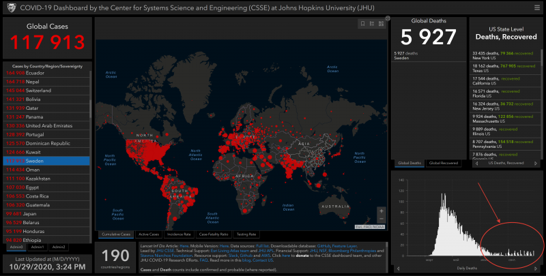Select the Texas US row
The width and height of the screenshot is (546, 276).
[504, 68]
